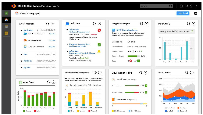Collapse the Task Failure entry
The width and height of the screenshot is (203, 115).
(x=67, y=30)
